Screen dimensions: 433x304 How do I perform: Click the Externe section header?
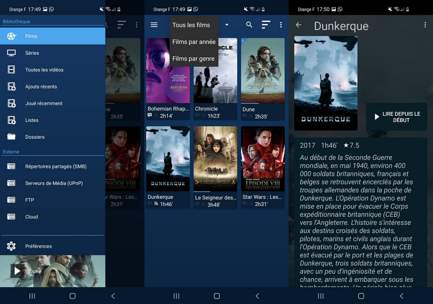(11, 152)
